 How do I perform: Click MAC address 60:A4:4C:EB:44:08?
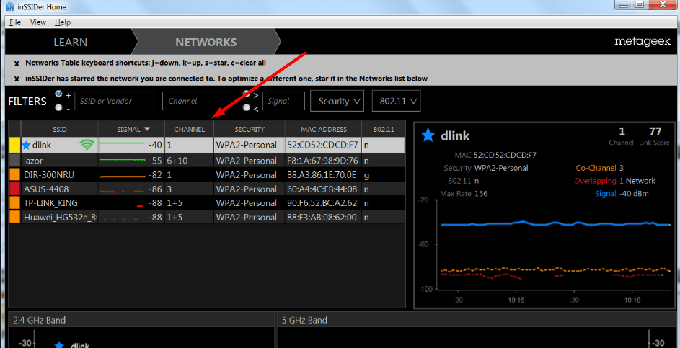pos(322,189)
